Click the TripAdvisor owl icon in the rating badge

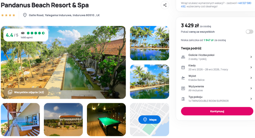[x=23, y=33]
